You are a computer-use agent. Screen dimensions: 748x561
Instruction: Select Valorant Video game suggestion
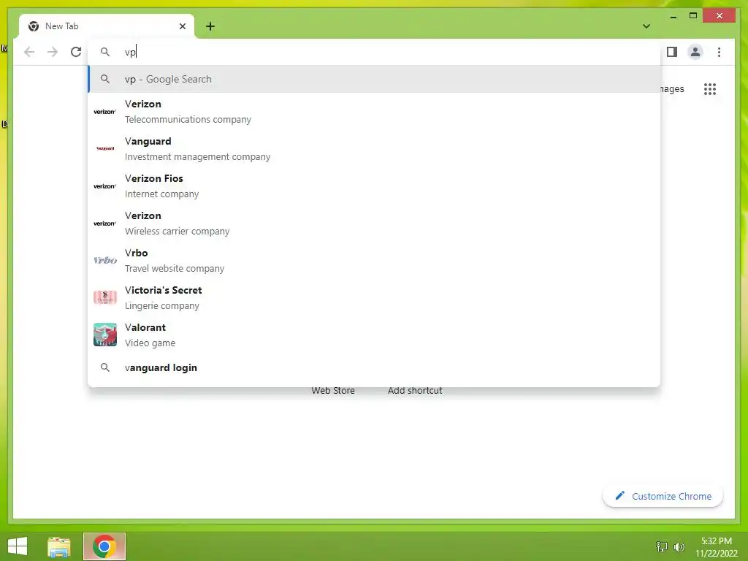375,335
